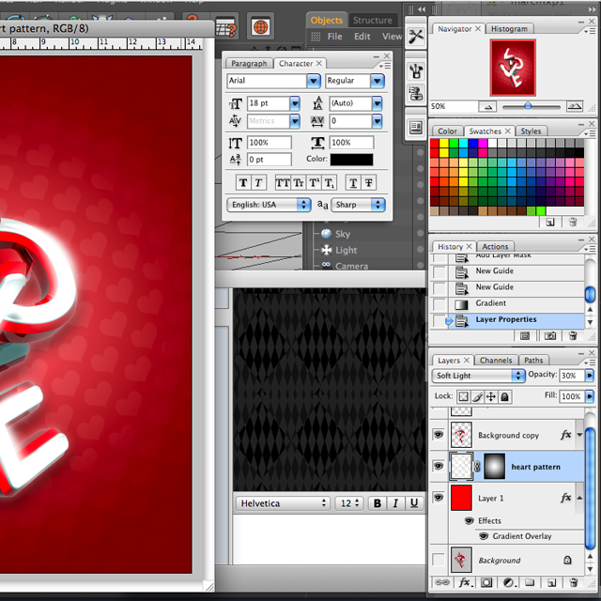
Task: Create a new group folder icon
Action: click(530, 582)
